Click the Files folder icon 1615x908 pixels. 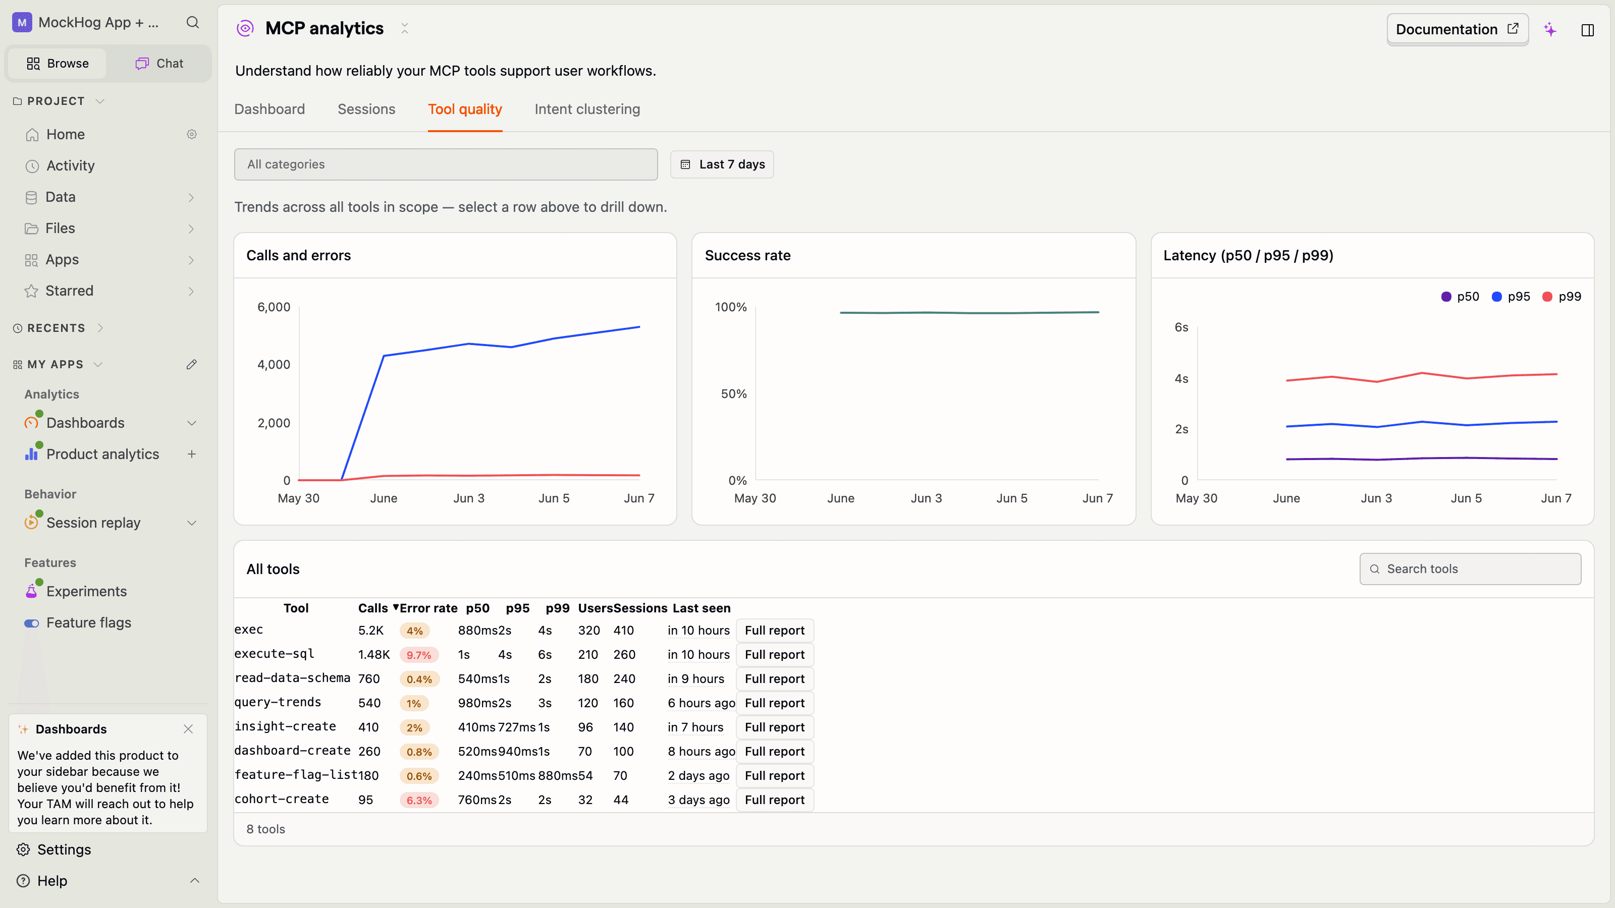(x=31, y=229)
